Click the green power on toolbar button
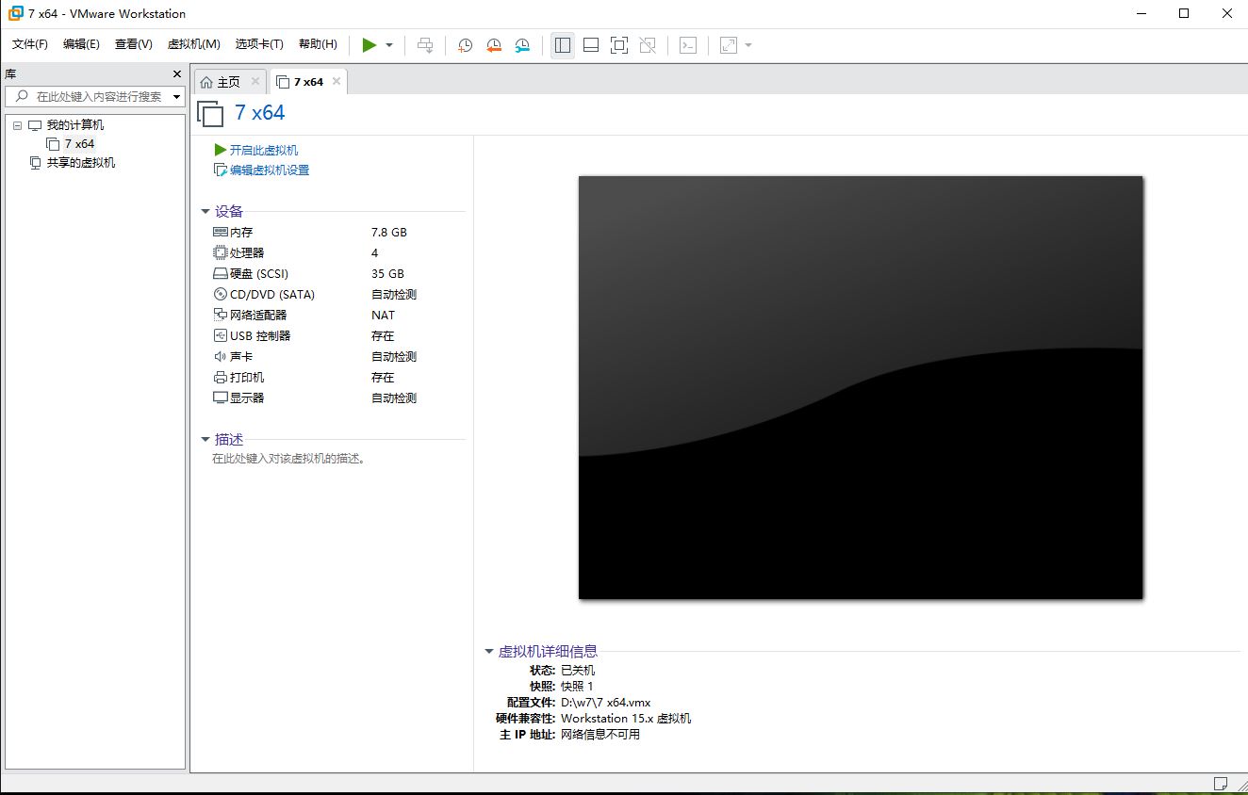This screenshot has width=1248, height=795. [369, 45]
